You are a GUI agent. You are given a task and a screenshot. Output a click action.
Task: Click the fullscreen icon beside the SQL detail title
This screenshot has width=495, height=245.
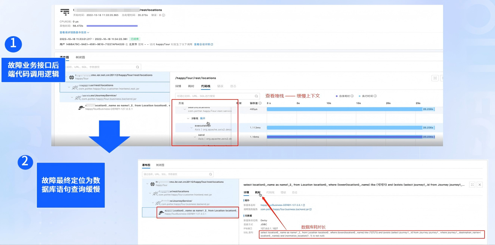tap(472, 185)
